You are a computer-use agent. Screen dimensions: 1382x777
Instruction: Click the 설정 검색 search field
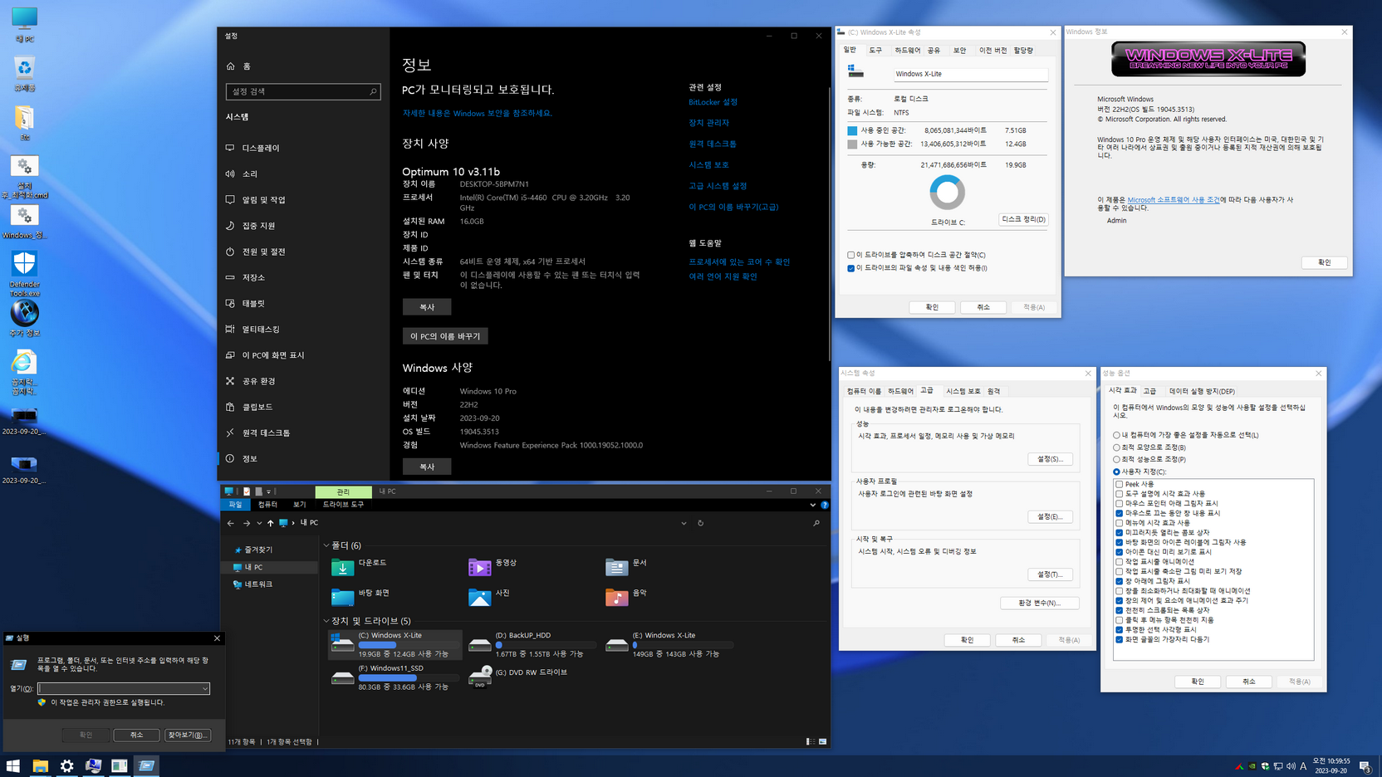pyautogui.click(x=303, y=91)
